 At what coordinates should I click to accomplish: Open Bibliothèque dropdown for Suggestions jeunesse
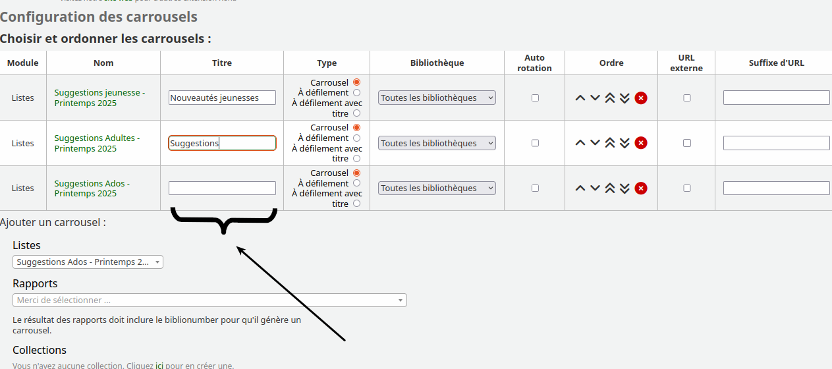pyautogui.click(x=437, y=98)
